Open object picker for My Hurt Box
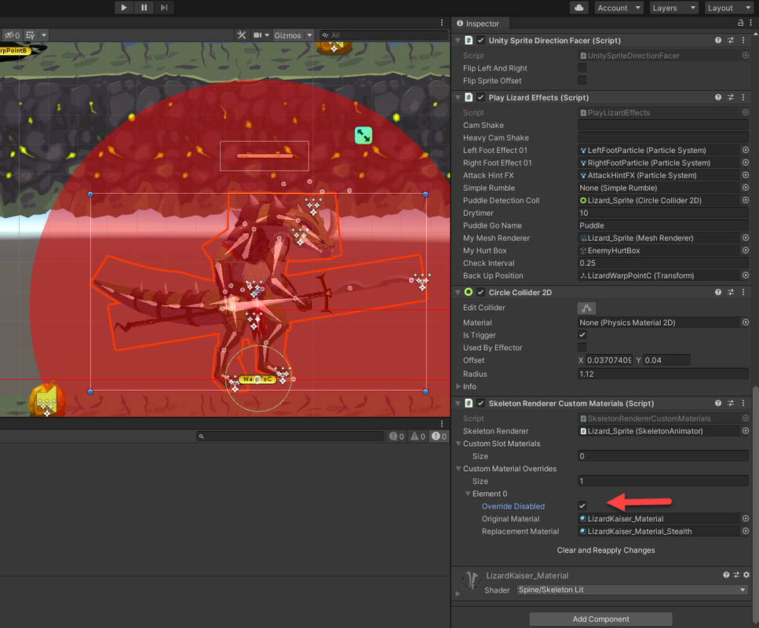 [x=746, y=250]
